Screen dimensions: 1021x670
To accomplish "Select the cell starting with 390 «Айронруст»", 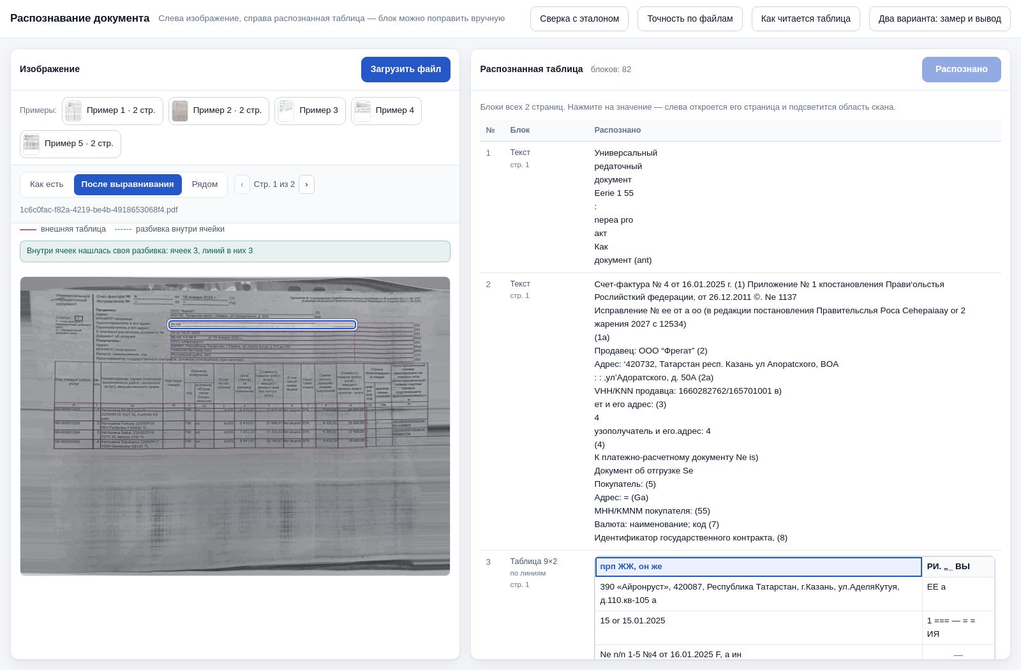I will coord(758,594).
